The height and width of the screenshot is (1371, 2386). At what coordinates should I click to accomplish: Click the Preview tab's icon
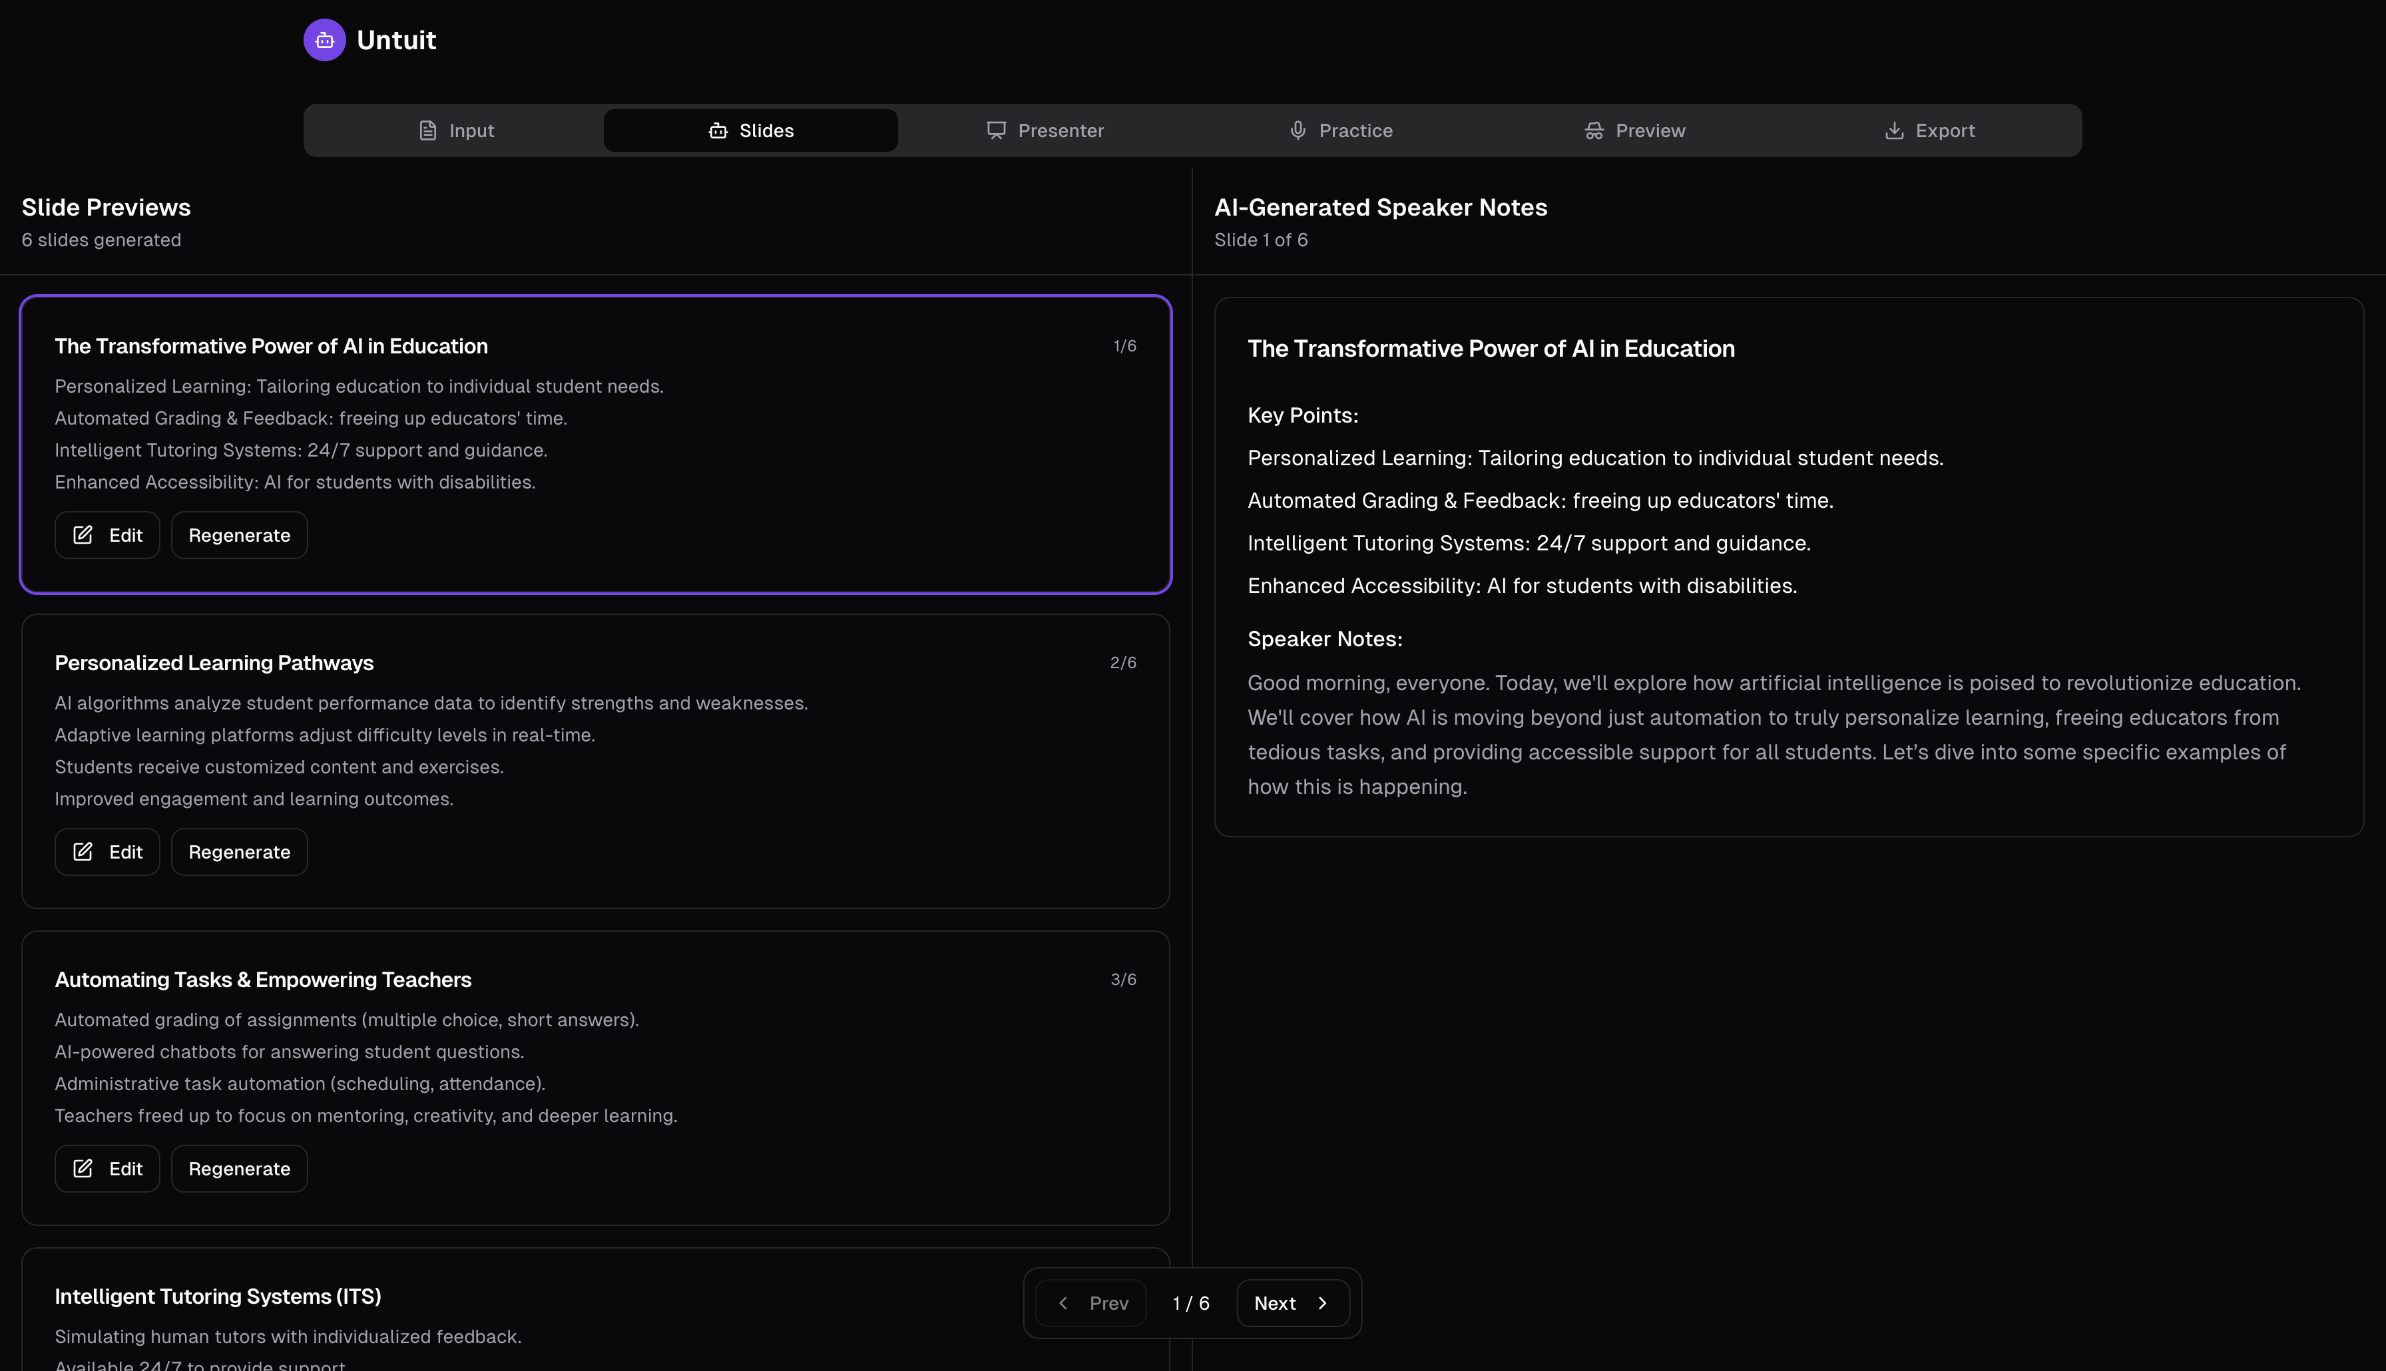(x=1593, y=131)
